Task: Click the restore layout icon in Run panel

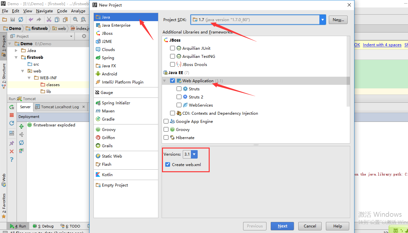Action: [12, 133]
